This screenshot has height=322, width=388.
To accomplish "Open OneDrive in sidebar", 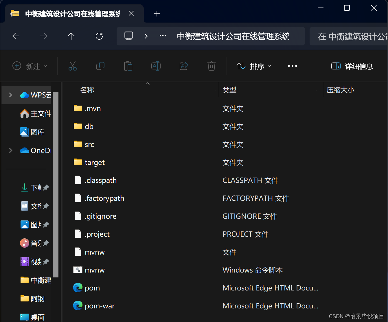I will [35, 150].
